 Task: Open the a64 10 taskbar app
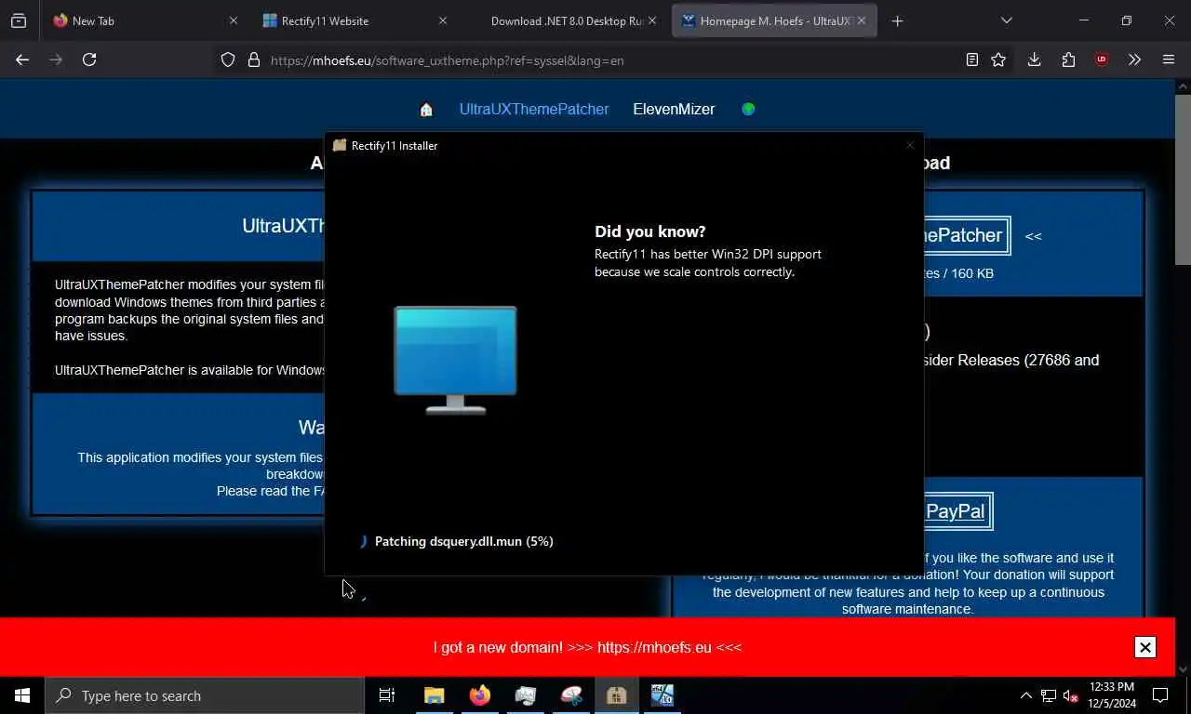tap(662, 695)
